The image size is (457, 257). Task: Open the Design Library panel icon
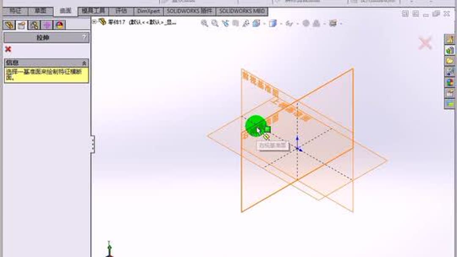tap(451, 50)
